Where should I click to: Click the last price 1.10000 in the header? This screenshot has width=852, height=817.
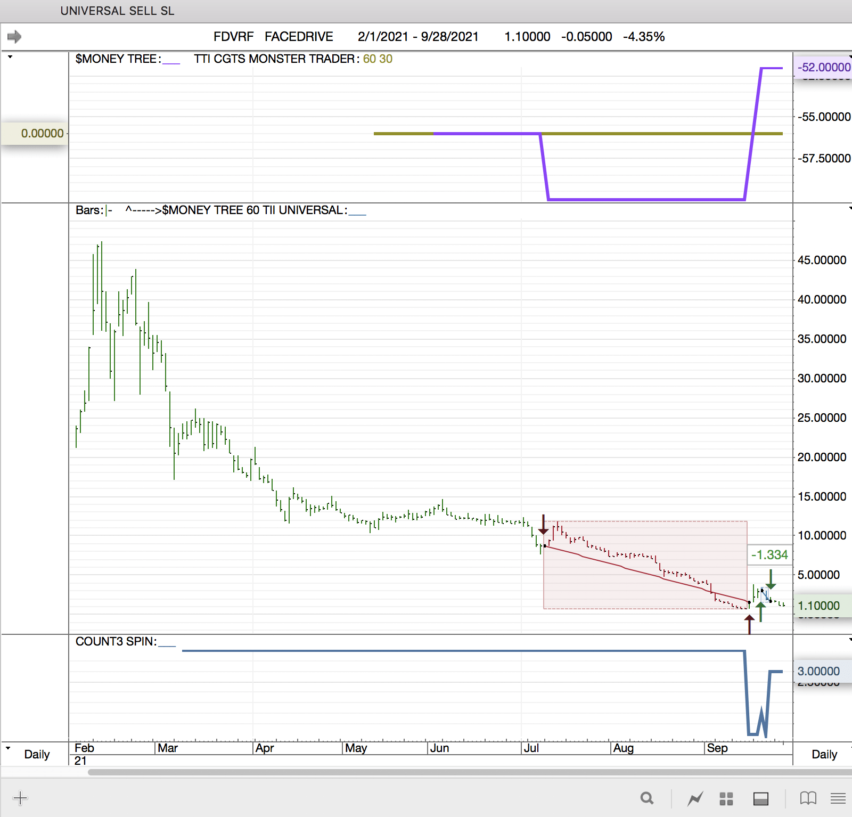pos(527,37)
